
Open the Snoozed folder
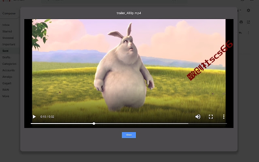(8, 38)
